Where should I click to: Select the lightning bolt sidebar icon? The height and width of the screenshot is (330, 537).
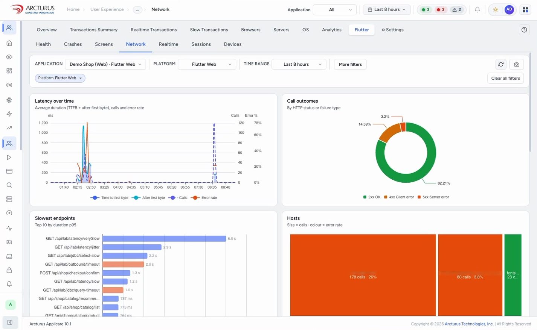pos(9,114)
